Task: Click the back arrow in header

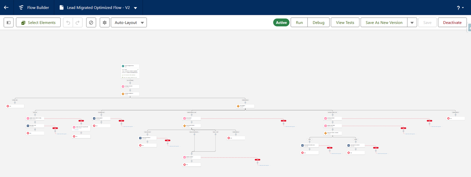Action: 6,8
